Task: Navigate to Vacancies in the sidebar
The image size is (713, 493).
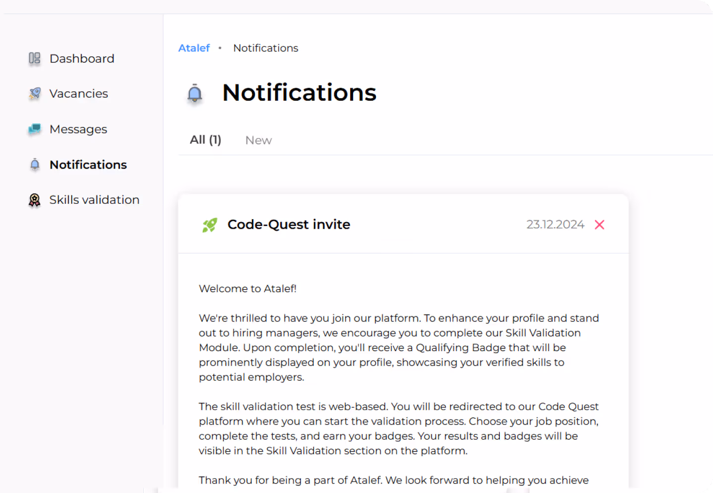Action: [x=78, y=93]
